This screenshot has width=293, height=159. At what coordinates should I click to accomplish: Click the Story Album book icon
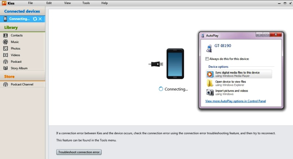5,68
